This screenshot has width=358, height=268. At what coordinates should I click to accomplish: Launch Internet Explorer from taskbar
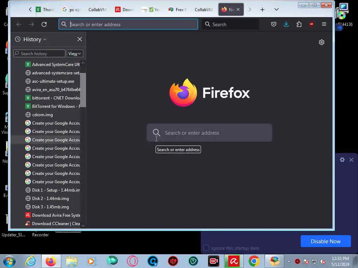point(31,261)
